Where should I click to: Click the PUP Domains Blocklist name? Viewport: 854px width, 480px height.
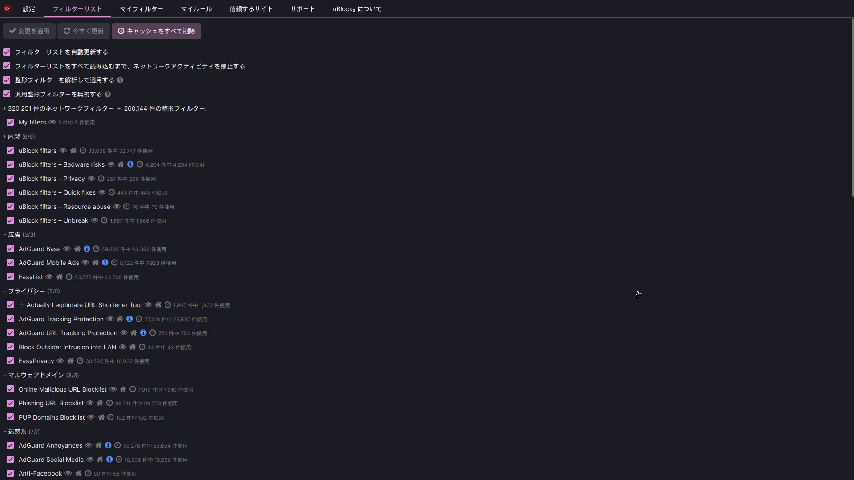pos(52,417)
